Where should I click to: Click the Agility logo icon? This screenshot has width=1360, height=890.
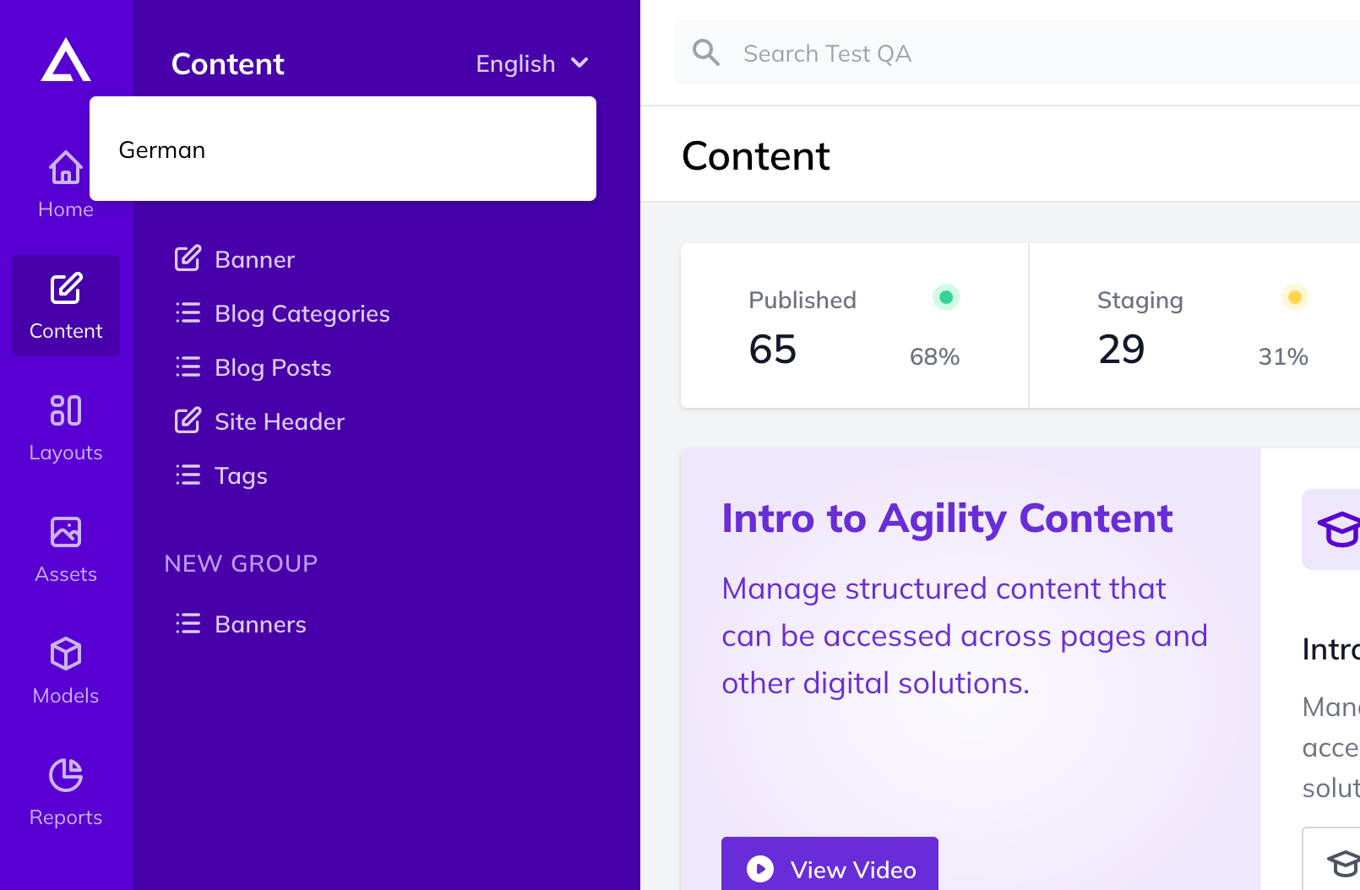66,60
